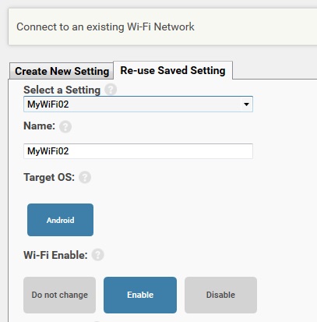Image resolution: width=317 pixels, height=322 pixels.
Task: Switch to Create New Setting tab
Action: click(62, 71)
